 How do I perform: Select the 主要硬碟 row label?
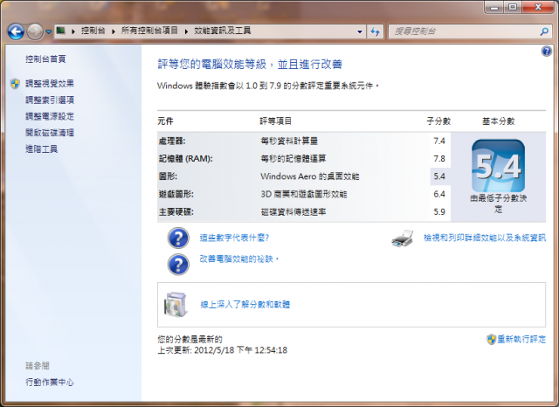pyautogui.click(x=176, y=212)
